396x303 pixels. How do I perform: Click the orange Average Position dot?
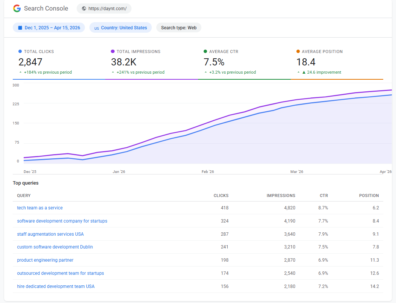298,51
